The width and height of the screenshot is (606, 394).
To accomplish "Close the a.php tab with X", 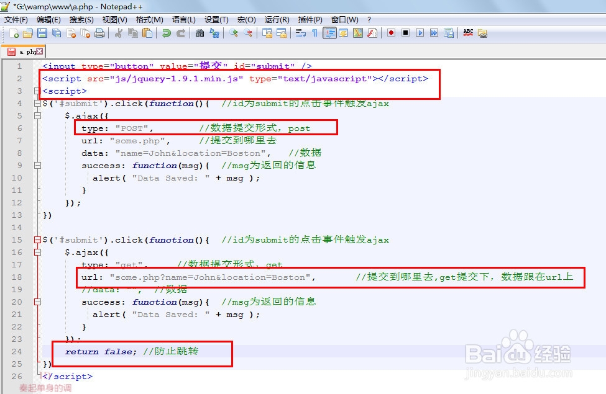I will (39, 51).
